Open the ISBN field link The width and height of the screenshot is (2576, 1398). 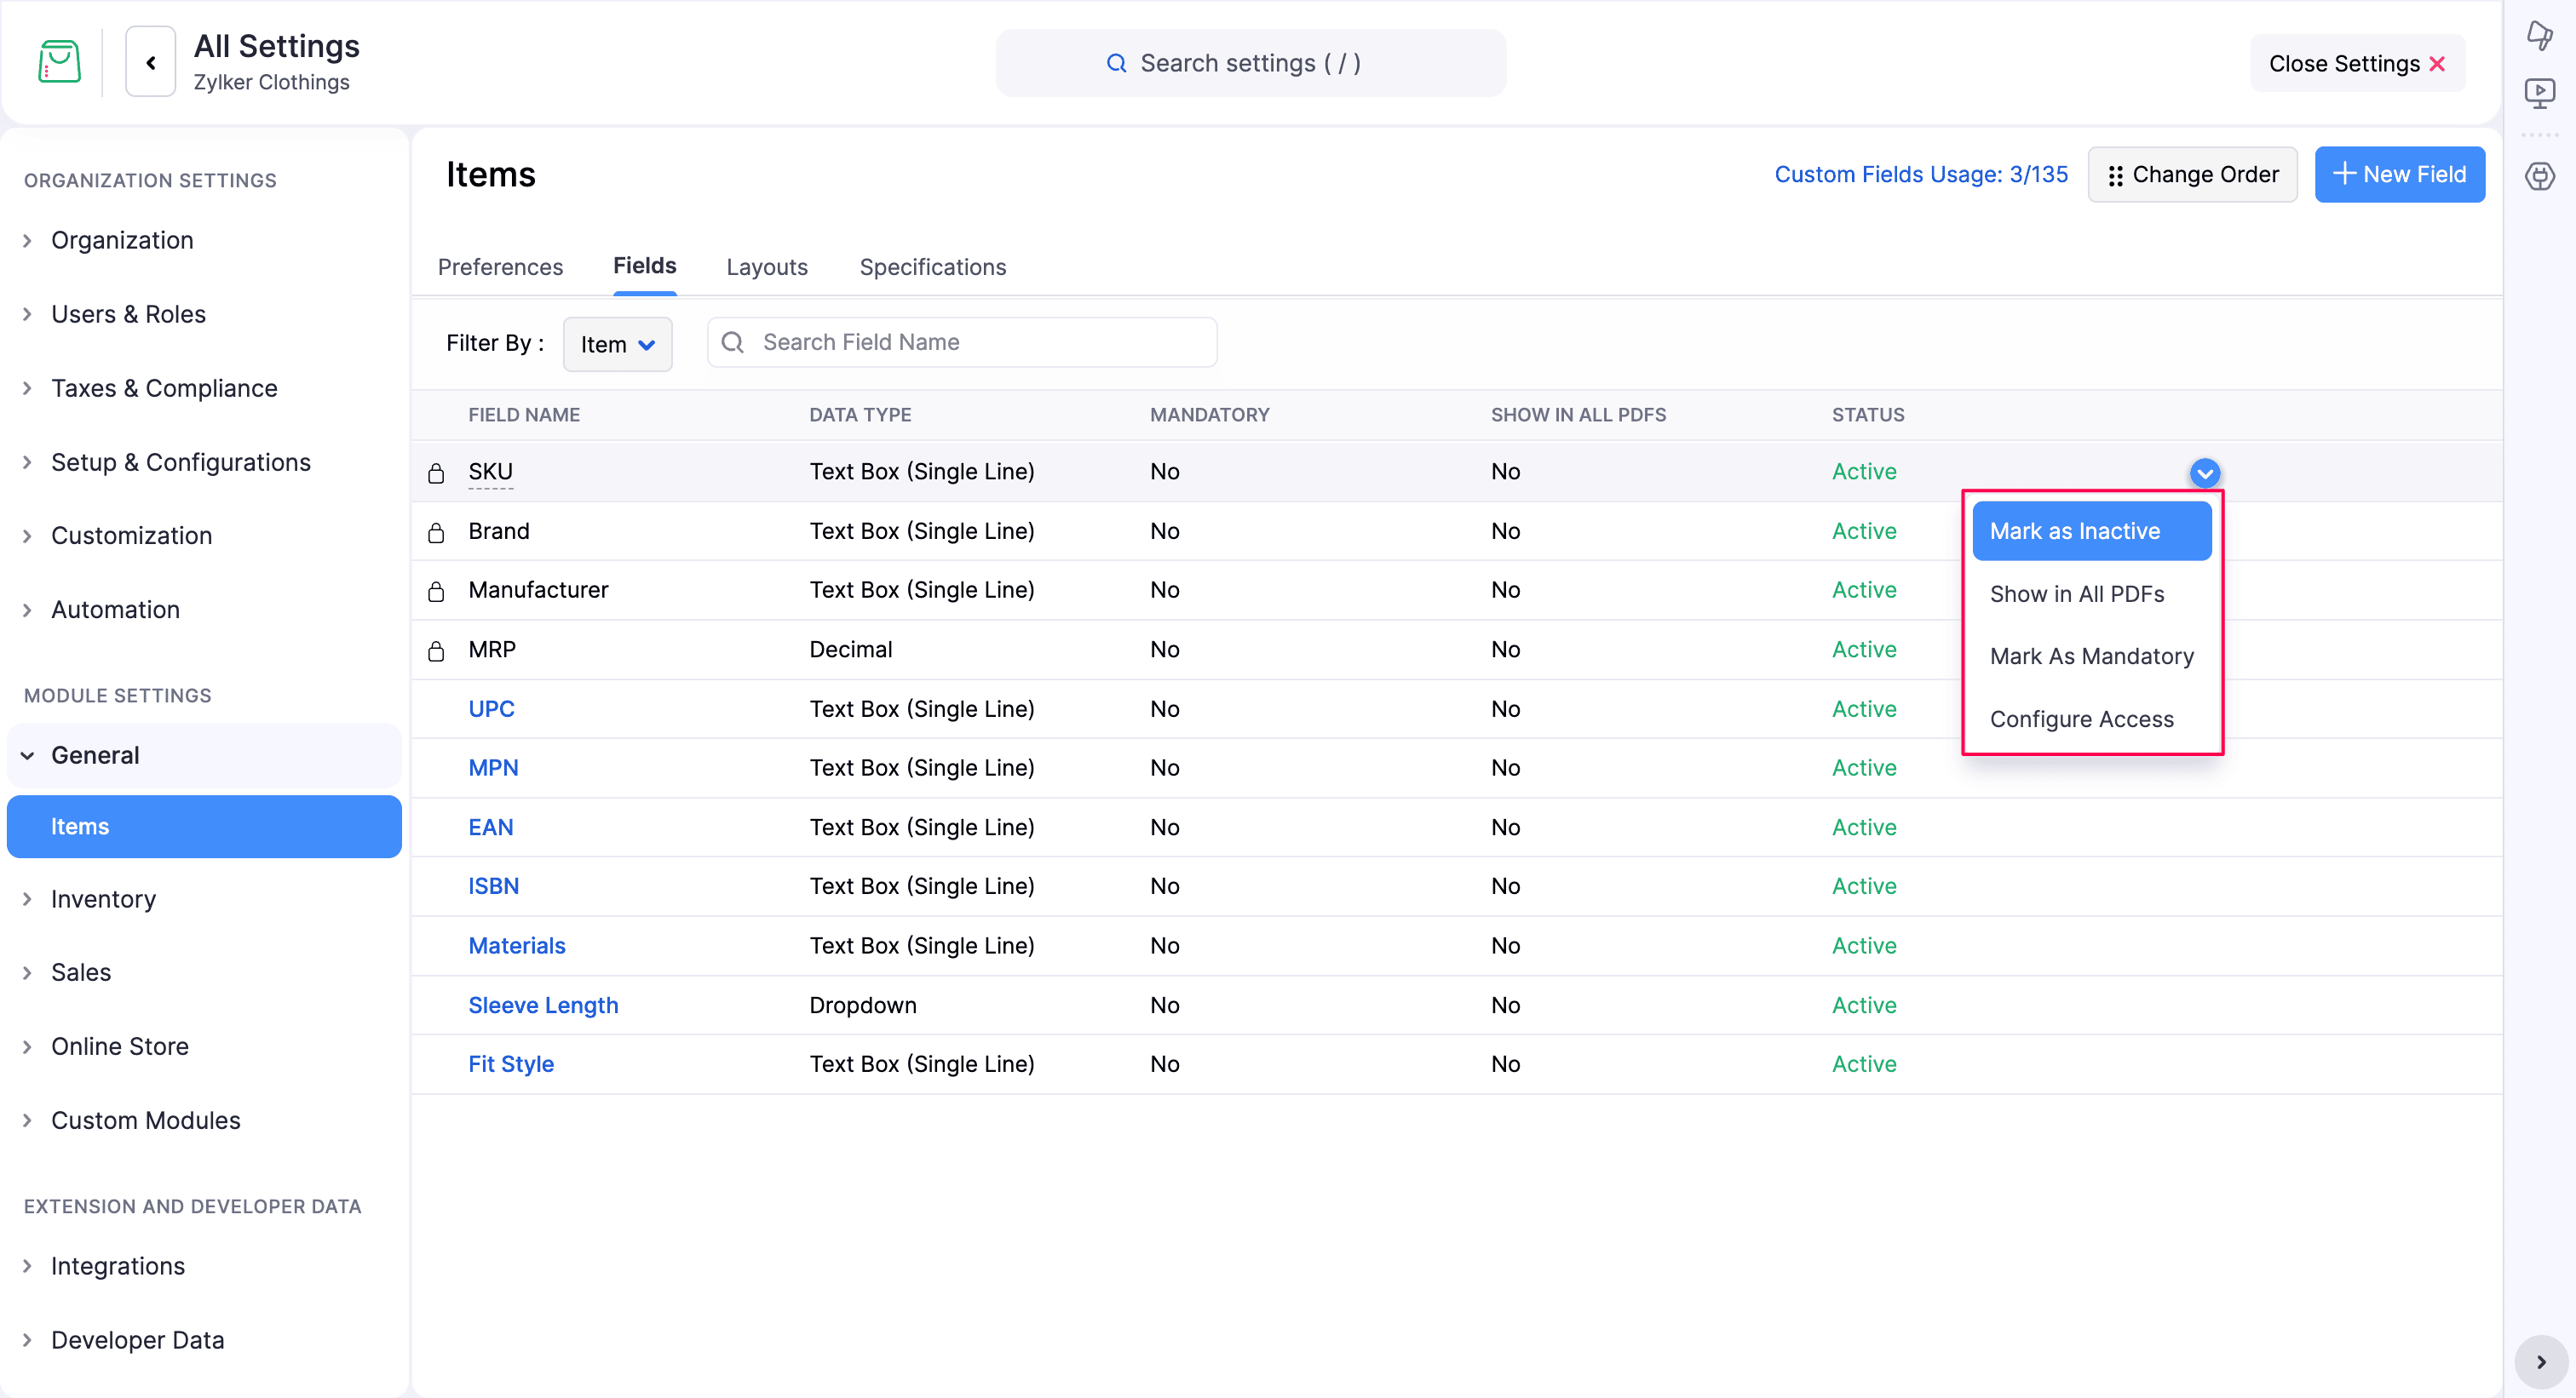(493, 886)
